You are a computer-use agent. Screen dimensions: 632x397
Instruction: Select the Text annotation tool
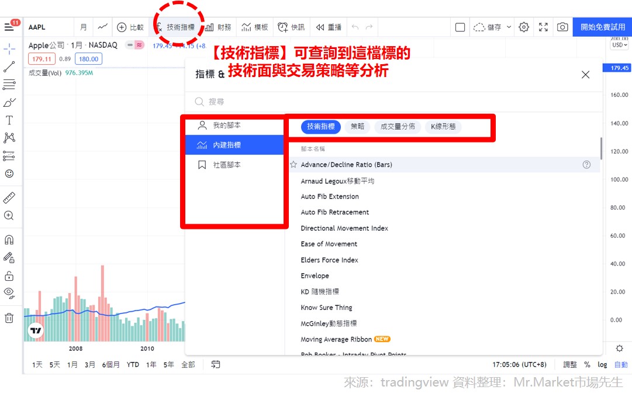pos(9,120)
